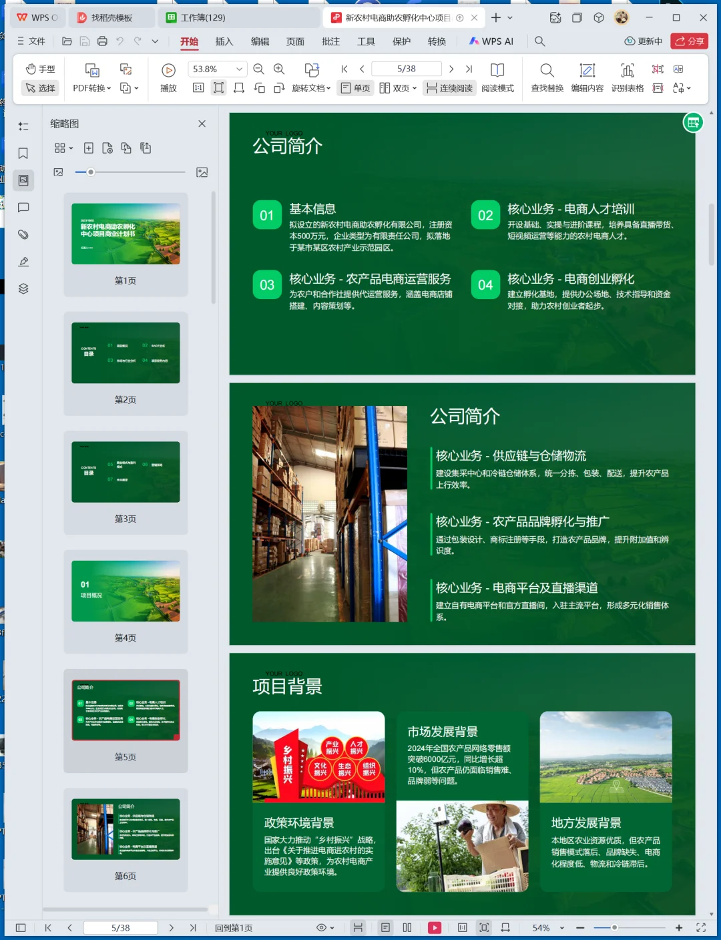Select thumbnail of page 6 (第6页)
The height and width of the screenshot is (940, 721).
point(126,839)
